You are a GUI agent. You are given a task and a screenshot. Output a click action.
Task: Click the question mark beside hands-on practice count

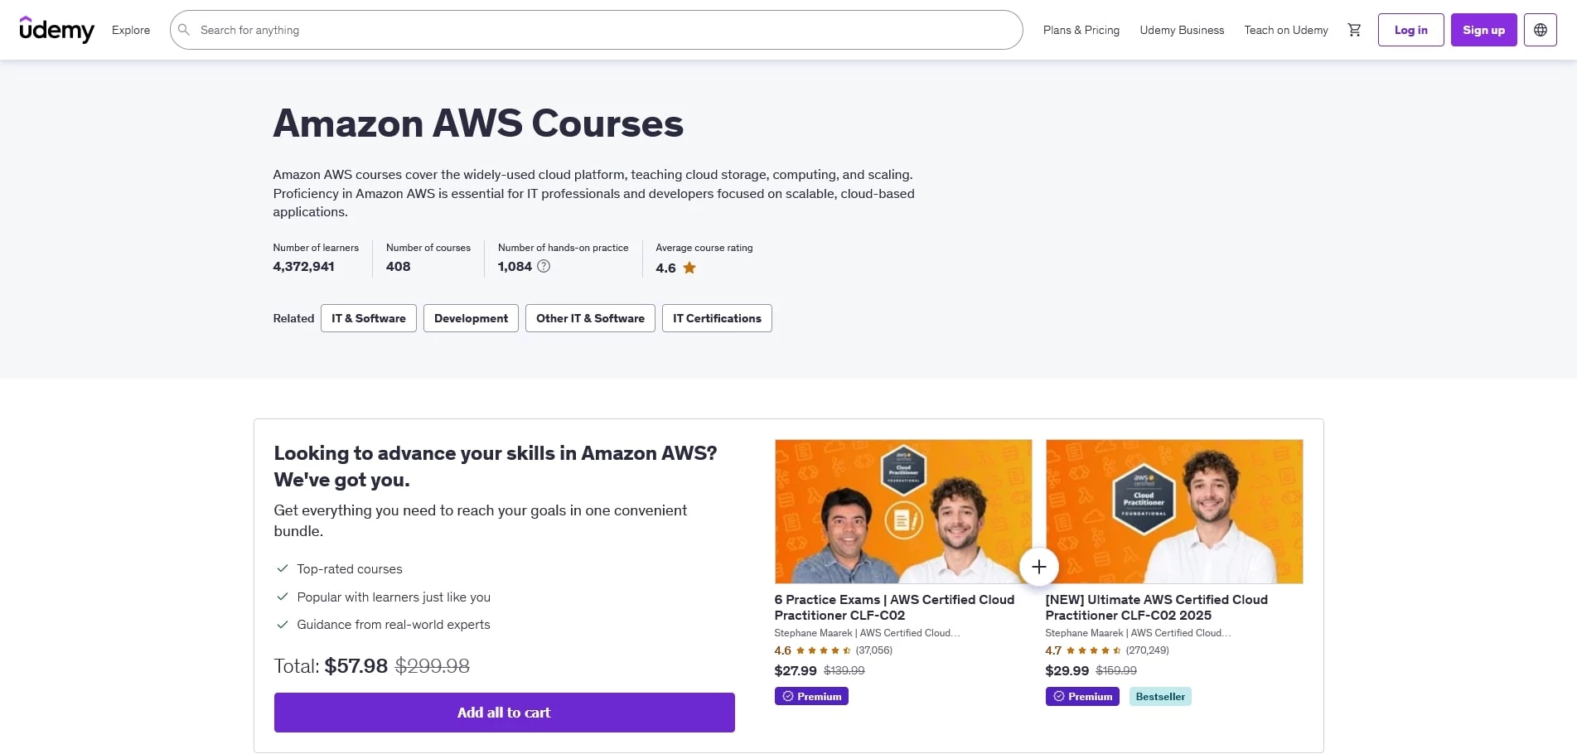point(544,266)
